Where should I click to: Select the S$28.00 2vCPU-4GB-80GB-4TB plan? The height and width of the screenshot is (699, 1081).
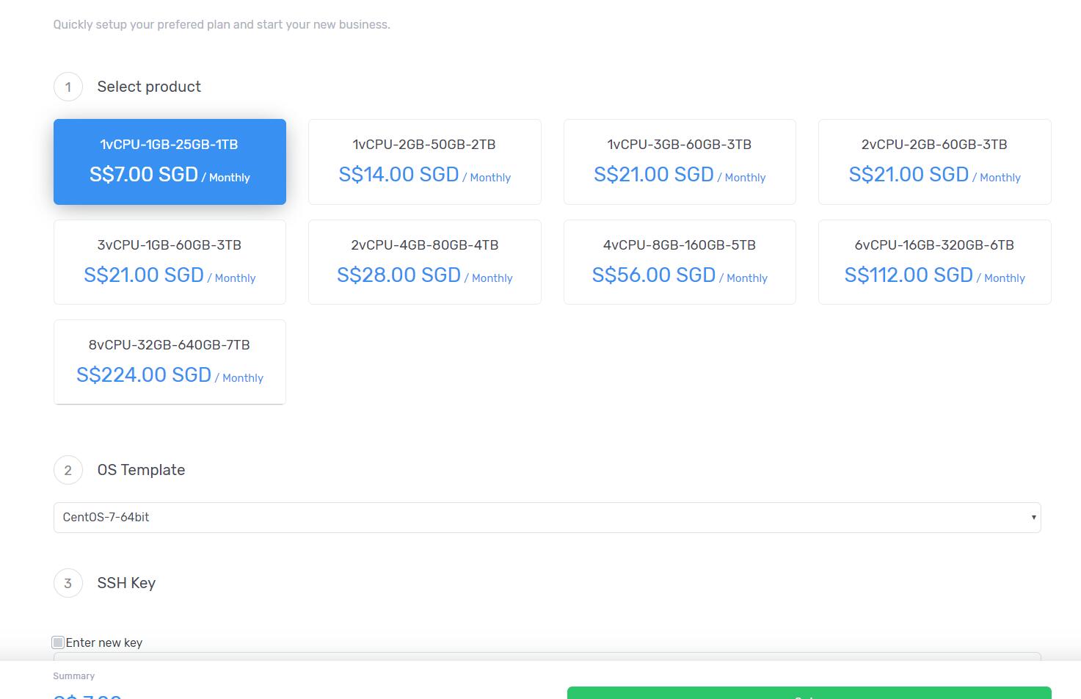point(424,262)
